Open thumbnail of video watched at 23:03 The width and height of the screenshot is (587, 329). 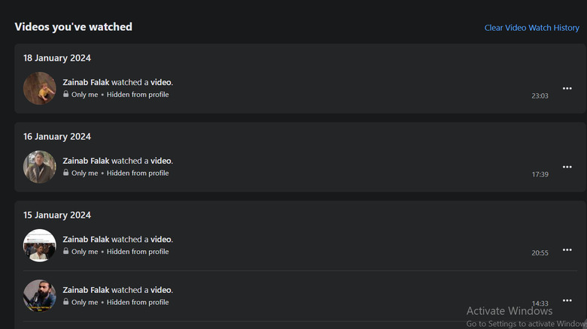pyautogui.click(x=40, y=89)
